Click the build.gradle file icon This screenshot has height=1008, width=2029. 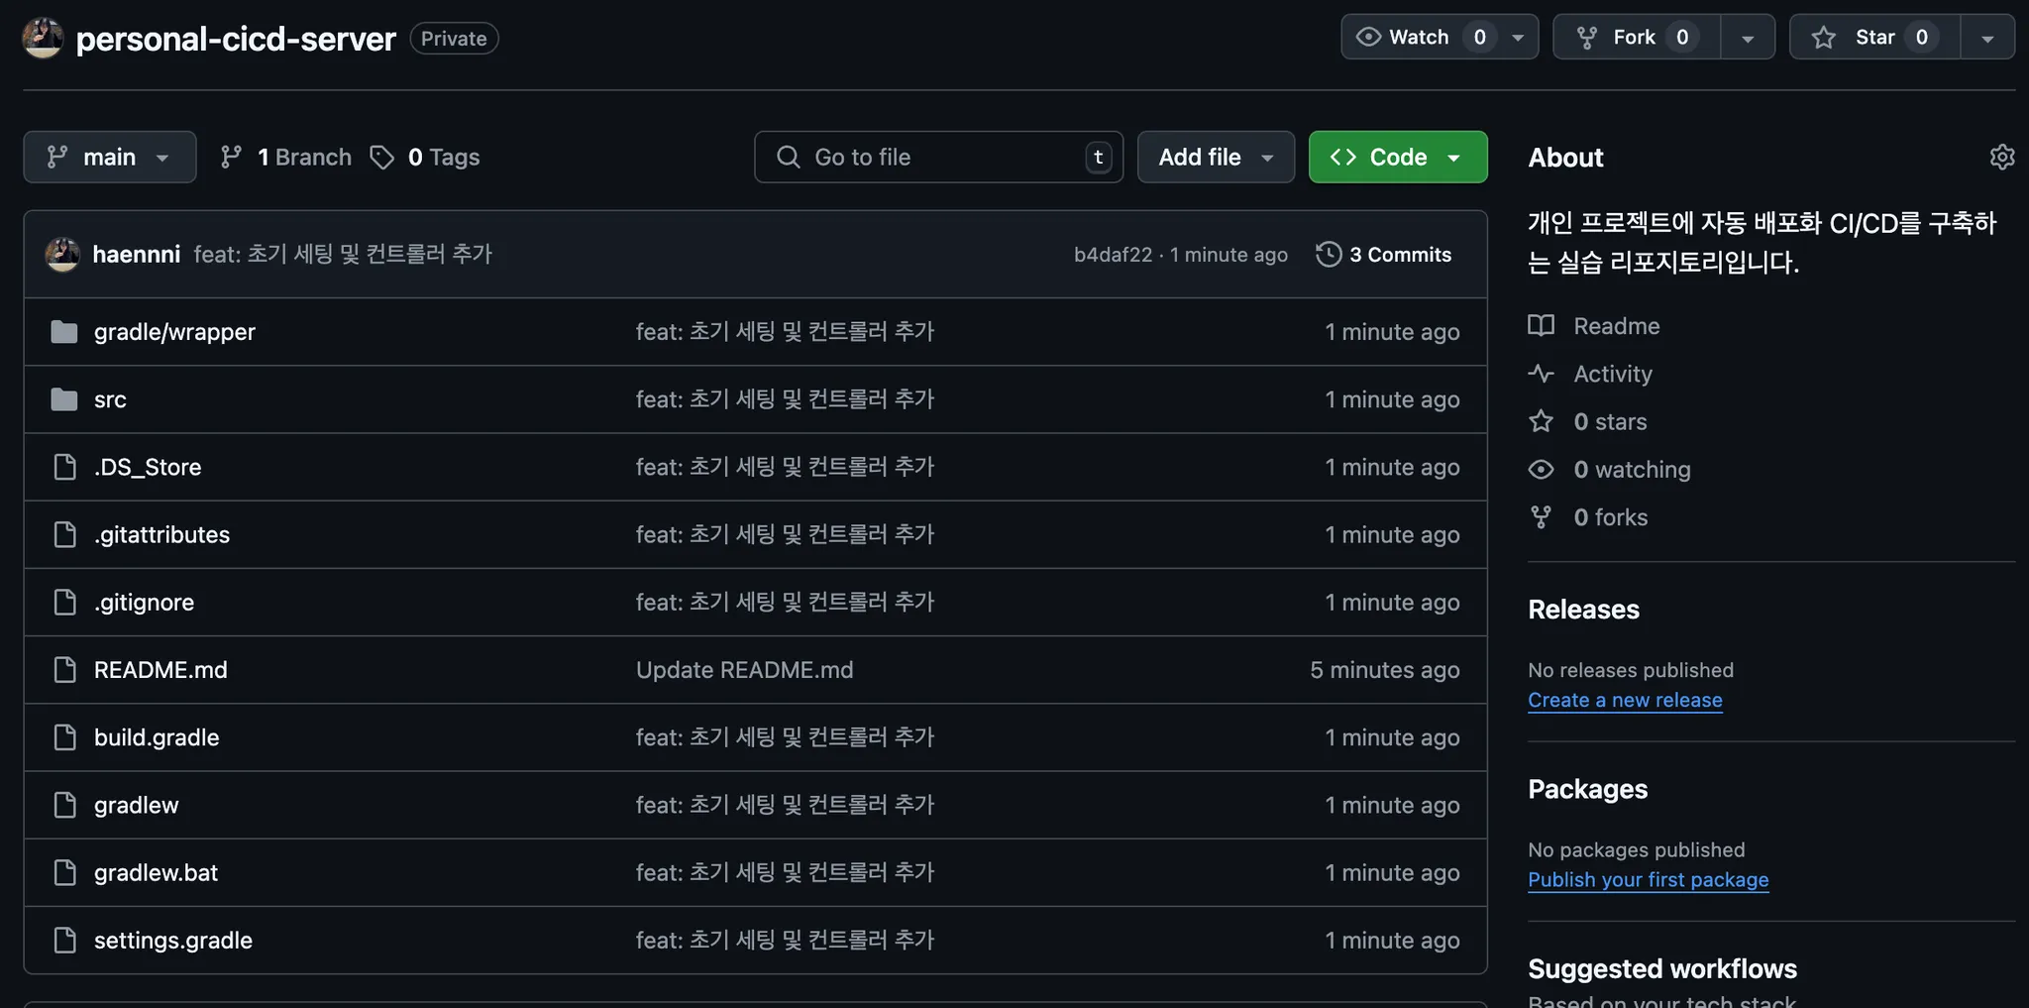[x=64, y=737]
